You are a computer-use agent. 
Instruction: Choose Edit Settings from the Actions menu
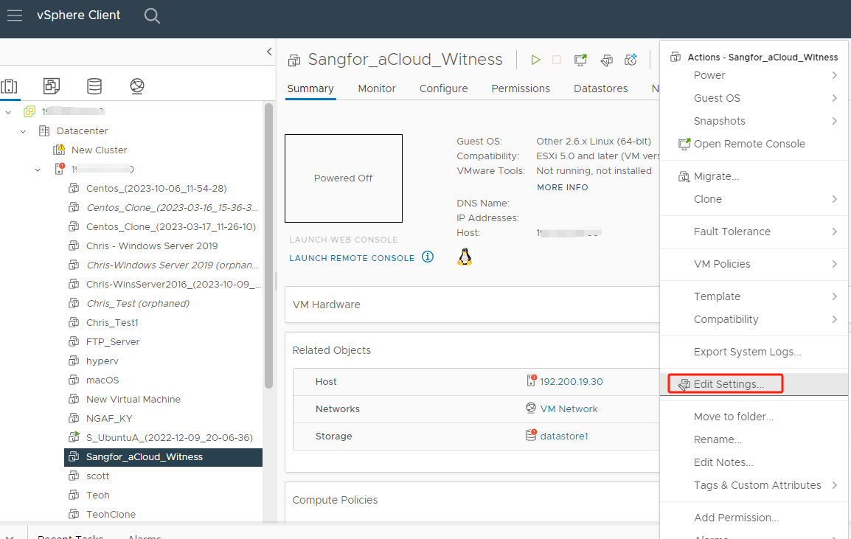pyautogui.click(x=729, y=384)
